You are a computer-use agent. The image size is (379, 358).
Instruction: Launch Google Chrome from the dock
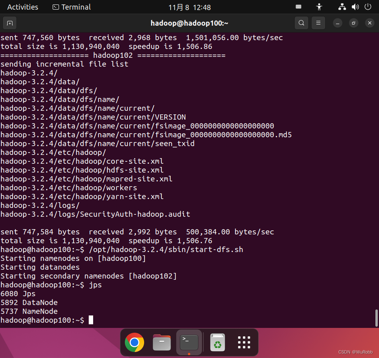tap(134, 342)
